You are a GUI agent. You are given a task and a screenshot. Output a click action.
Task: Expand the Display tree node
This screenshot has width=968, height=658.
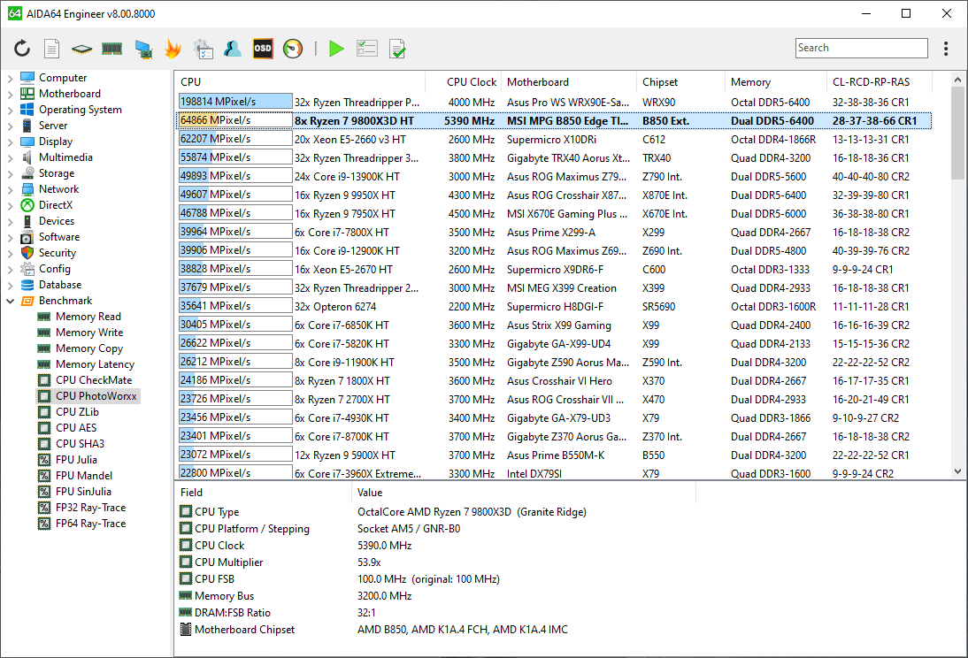point(10,142)
